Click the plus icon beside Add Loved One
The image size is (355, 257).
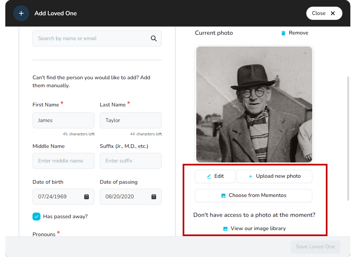click(x=21, y=13)
